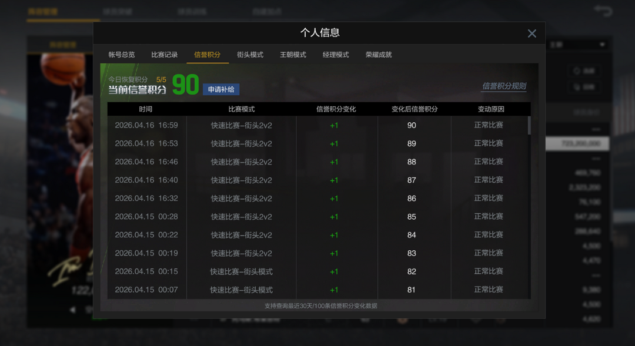Click the 支持查询最近30天 footer note
The width and height of the screenshot is (635, 346).
[321, 306]
